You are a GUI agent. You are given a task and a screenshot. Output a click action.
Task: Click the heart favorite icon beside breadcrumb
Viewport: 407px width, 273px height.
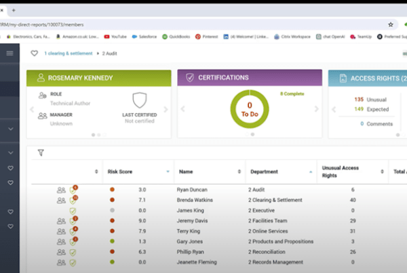click(35, 53)
